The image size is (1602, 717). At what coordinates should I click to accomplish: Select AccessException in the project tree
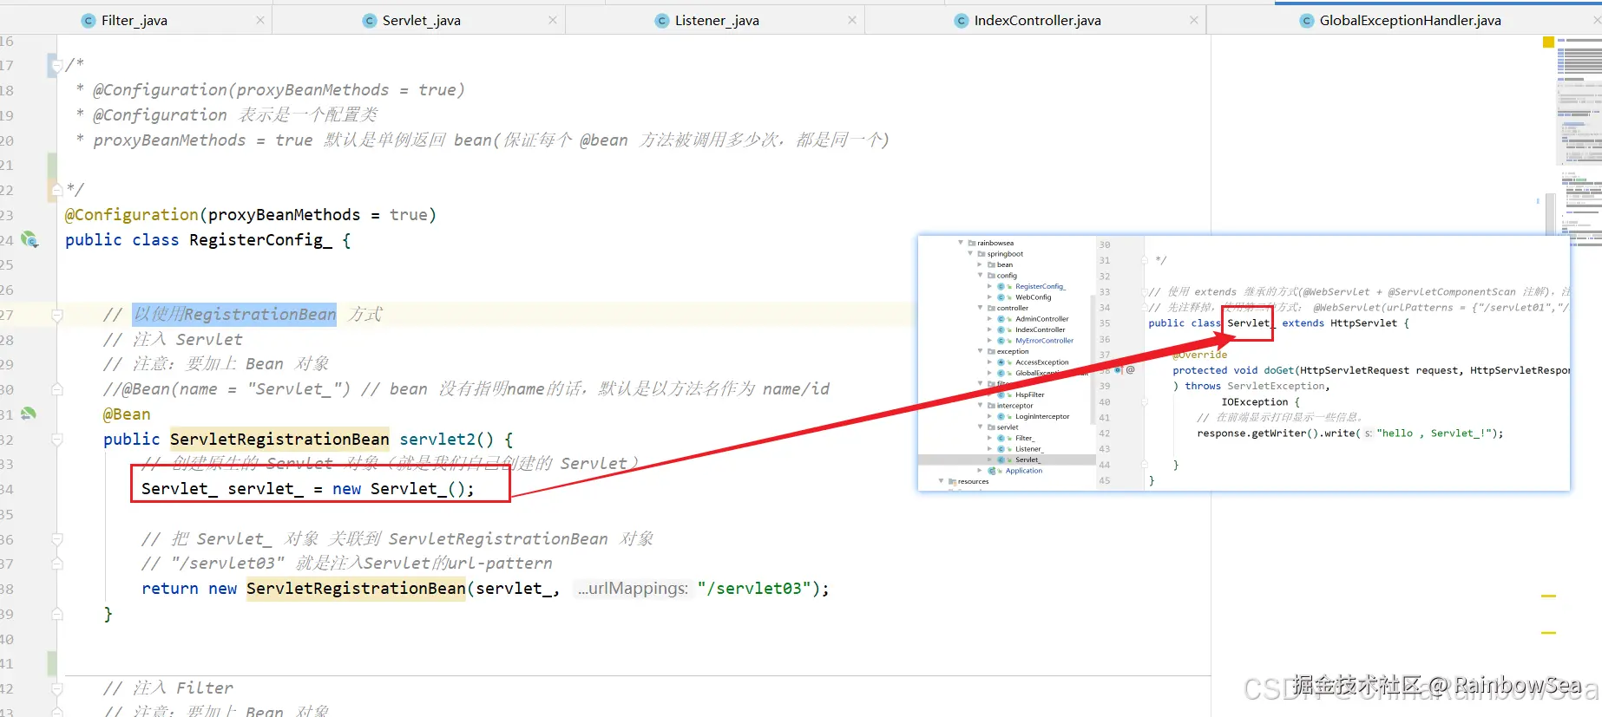[1041, 362]
